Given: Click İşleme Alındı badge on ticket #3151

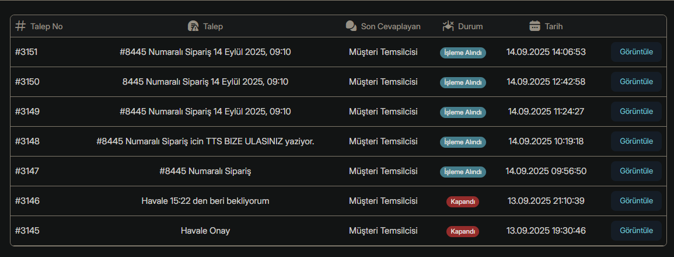Looking at the screenshot, I should (x=463, y=53).
